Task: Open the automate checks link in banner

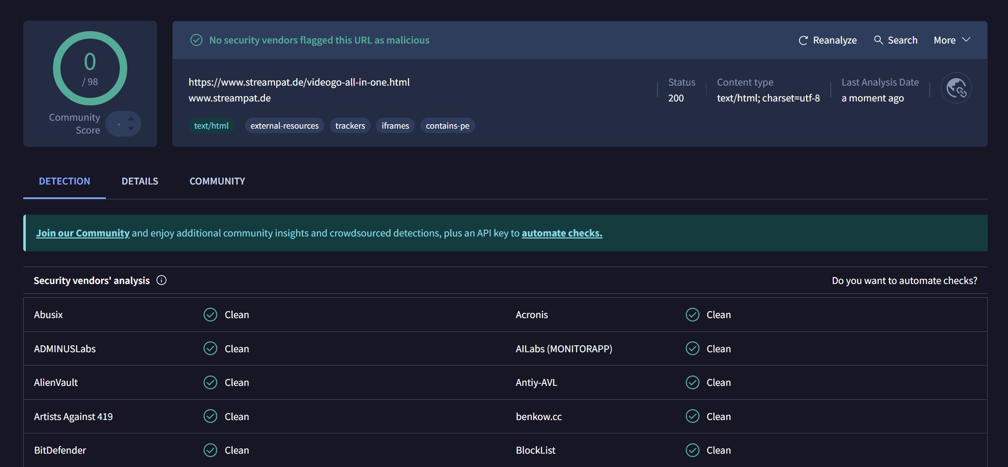Action: click(x=562, y=233)
